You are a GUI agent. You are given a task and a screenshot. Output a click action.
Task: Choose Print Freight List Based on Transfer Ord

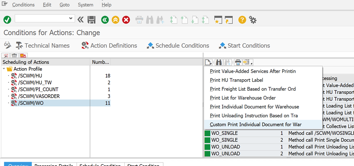pyautogui.click(x=263, y=89)
